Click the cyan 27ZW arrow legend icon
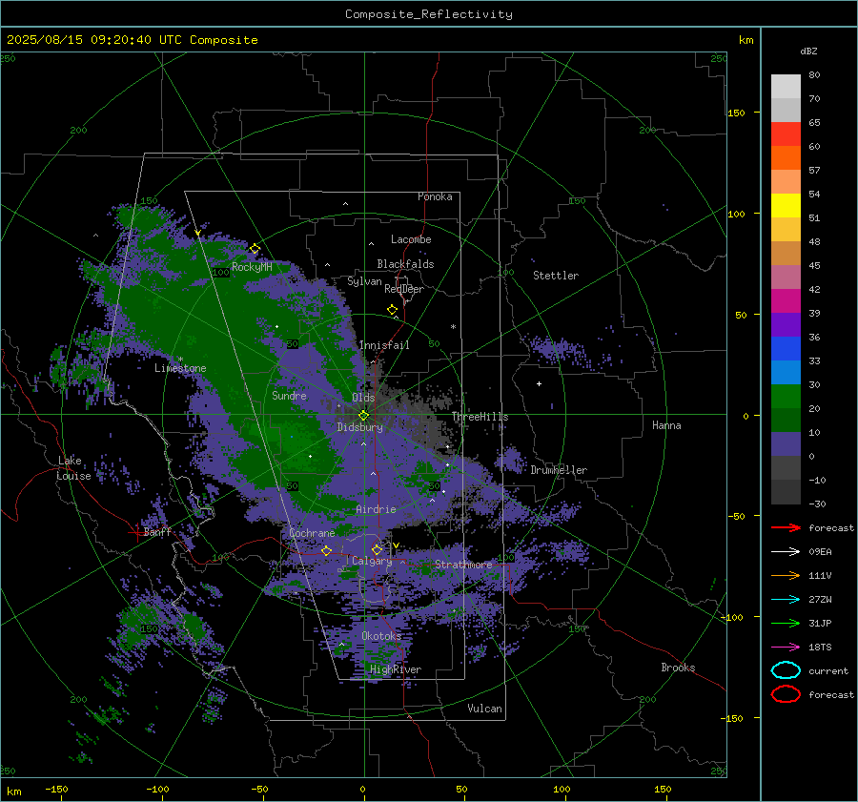 (786, 600)
